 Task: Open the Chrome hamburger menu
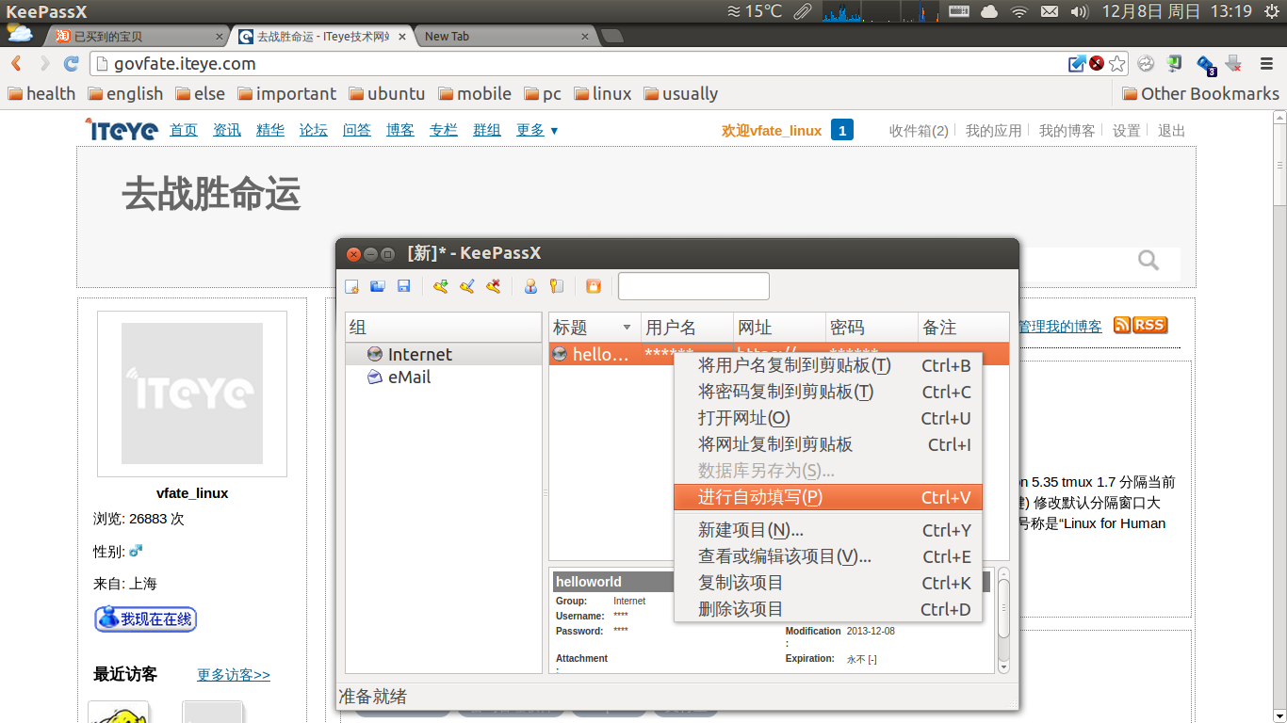pos(1266,64)
